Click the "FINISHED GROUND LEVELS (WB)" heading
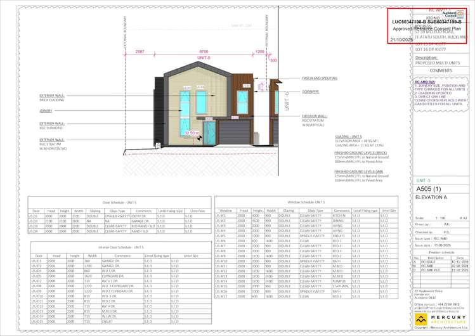This screenshot has width=475, height=336. pos(359,172)
